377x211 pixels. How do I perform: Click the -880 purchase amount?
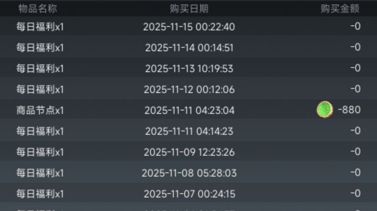(x=349, y=110)
